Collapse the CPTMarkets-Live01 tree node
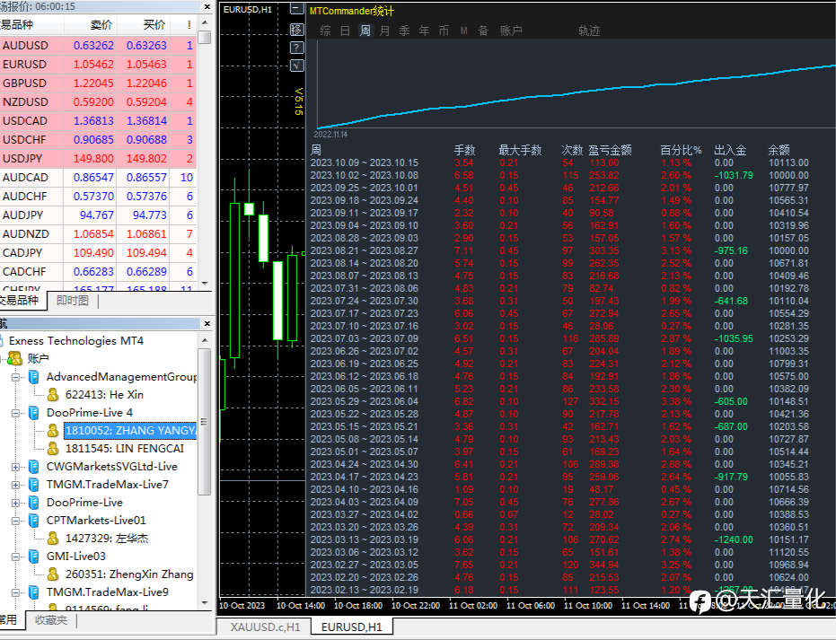 [x=15, y=522]
